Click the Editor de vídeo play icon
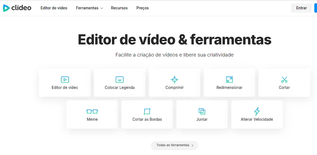317x155 pixels. click(65, 80)
